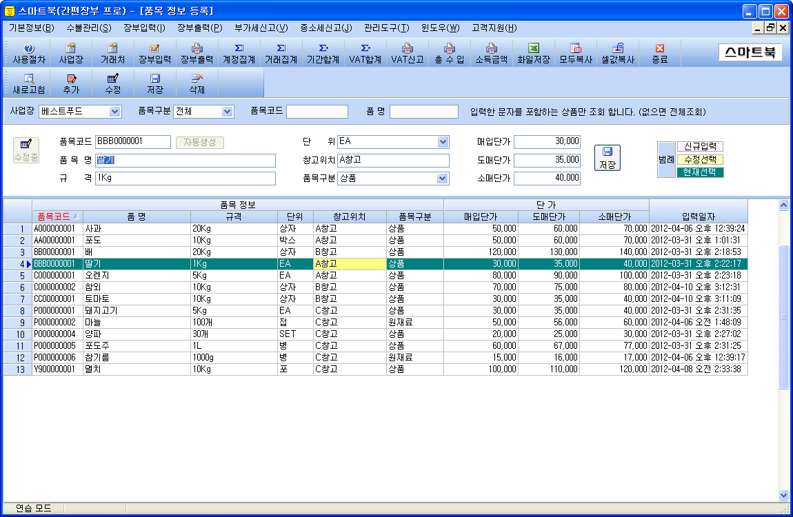The image size is (793, 517).
Task: Open the 관리도구(T) menu
Action: [x=386, y=28]
